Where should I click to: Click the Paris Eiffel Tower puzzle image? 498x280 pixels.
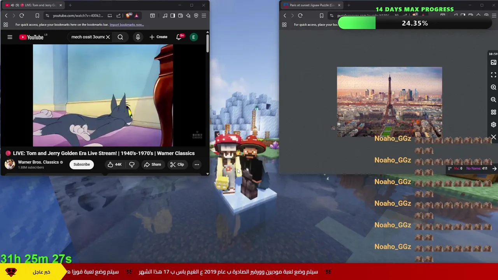click(x=389, y=102)
